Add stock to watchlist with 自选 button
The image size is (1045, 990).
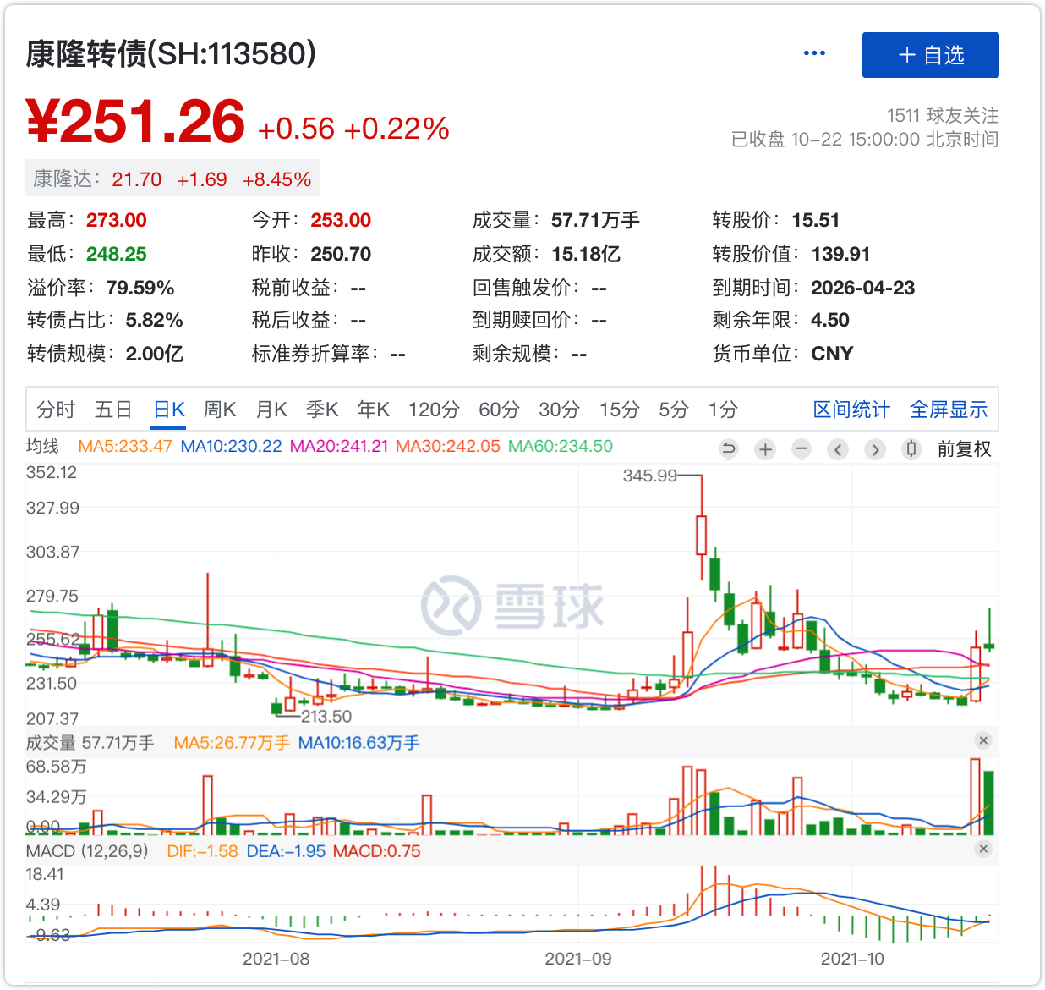coord(930,55)
